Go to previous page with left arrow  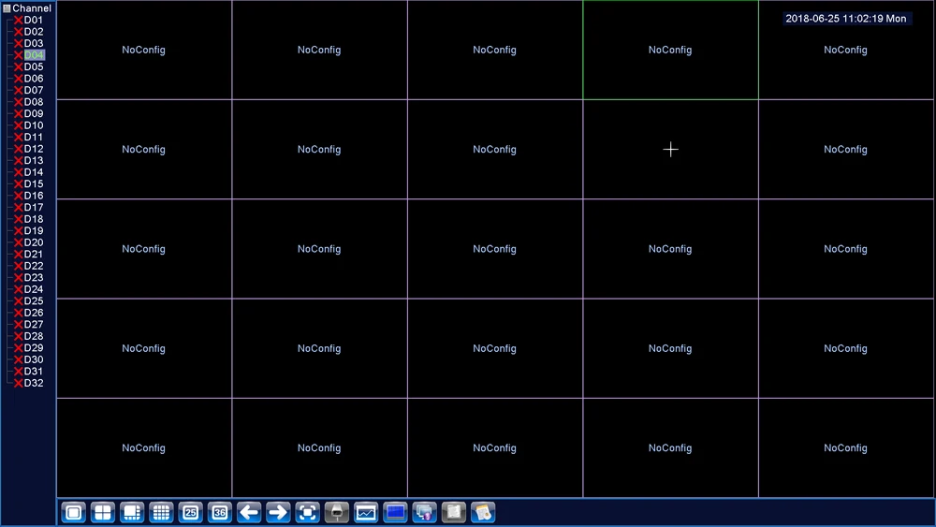249,512
